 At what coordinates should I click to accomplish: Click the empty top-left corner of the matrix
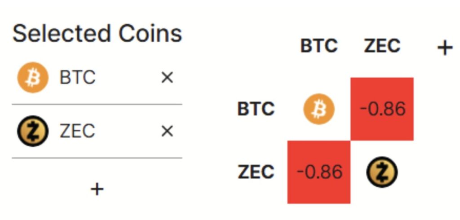pos(256,46)
